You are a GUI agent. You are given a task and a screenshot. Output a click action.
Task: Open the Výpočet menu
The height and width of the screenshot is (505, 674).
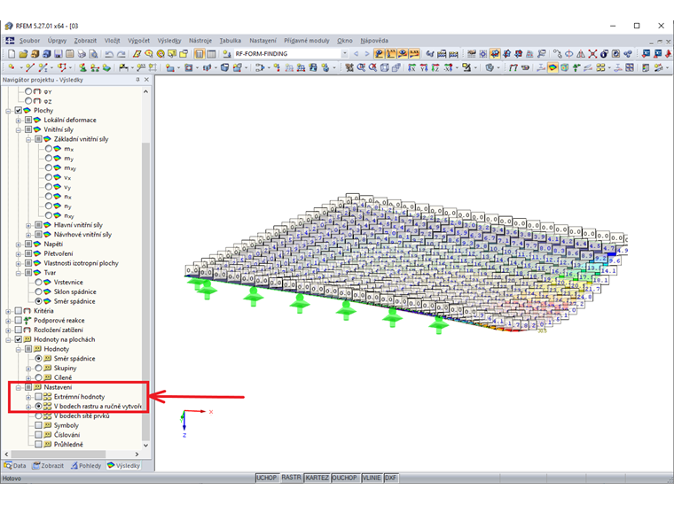click(x=139, y=41)
